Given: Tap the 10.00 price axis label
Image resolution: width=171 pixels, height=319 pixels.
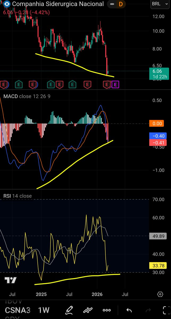Looking at the screenshot, I should tap(158, 31).
